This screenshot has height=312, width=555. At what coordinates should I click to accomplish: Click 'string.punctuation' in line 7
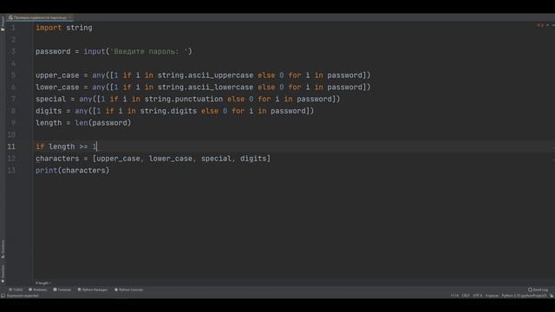click(x=183, y=99)
